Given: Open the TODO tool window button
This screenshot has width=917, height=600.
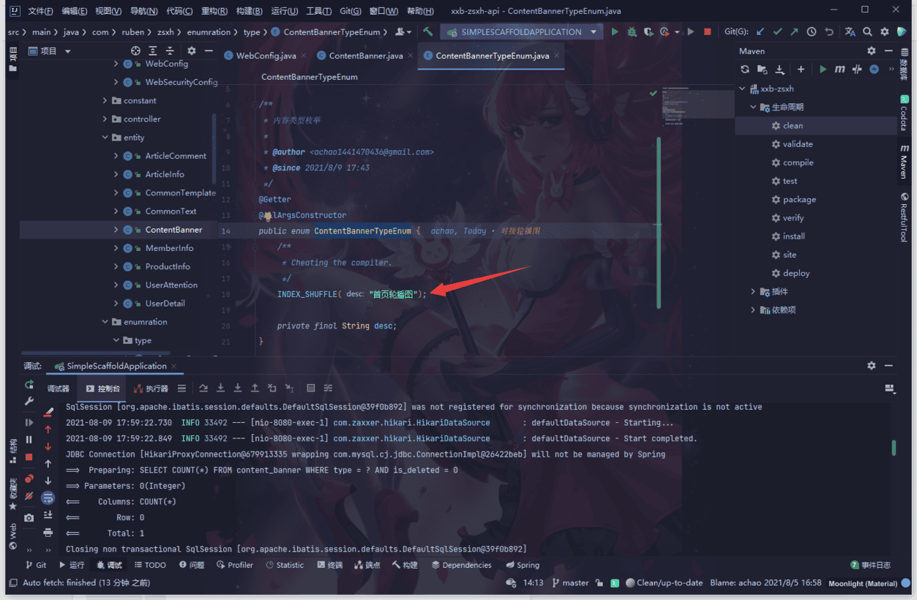Looking at the screenshot, I should click(x=149, y=565).
